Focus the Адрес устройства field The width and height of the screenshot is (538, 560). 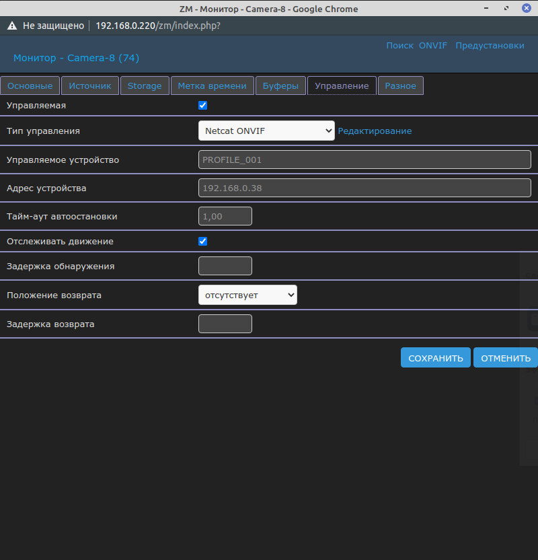tap(364, 188)
